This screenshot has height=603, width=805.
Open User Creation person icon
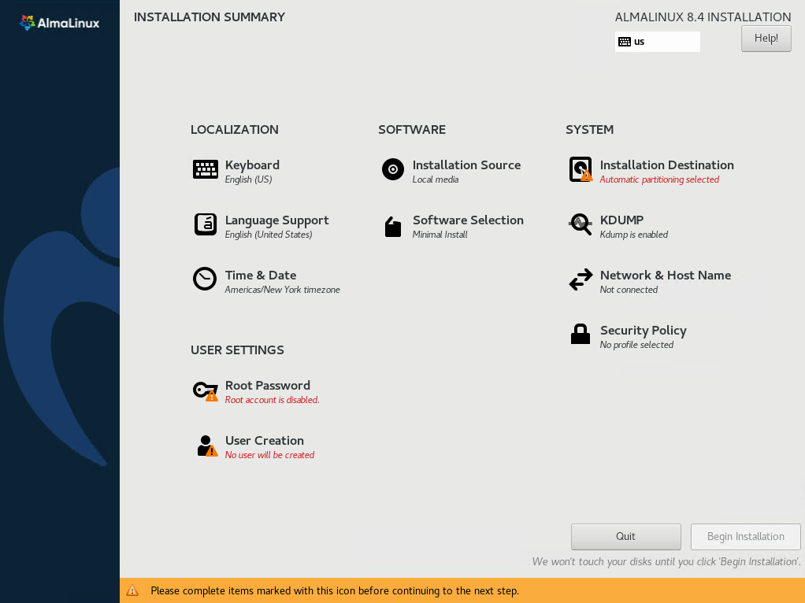[206, 446]
